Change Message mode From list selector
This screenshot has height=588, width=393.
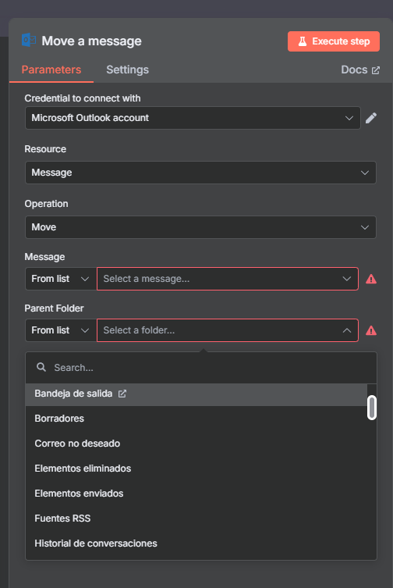point(61,279)
